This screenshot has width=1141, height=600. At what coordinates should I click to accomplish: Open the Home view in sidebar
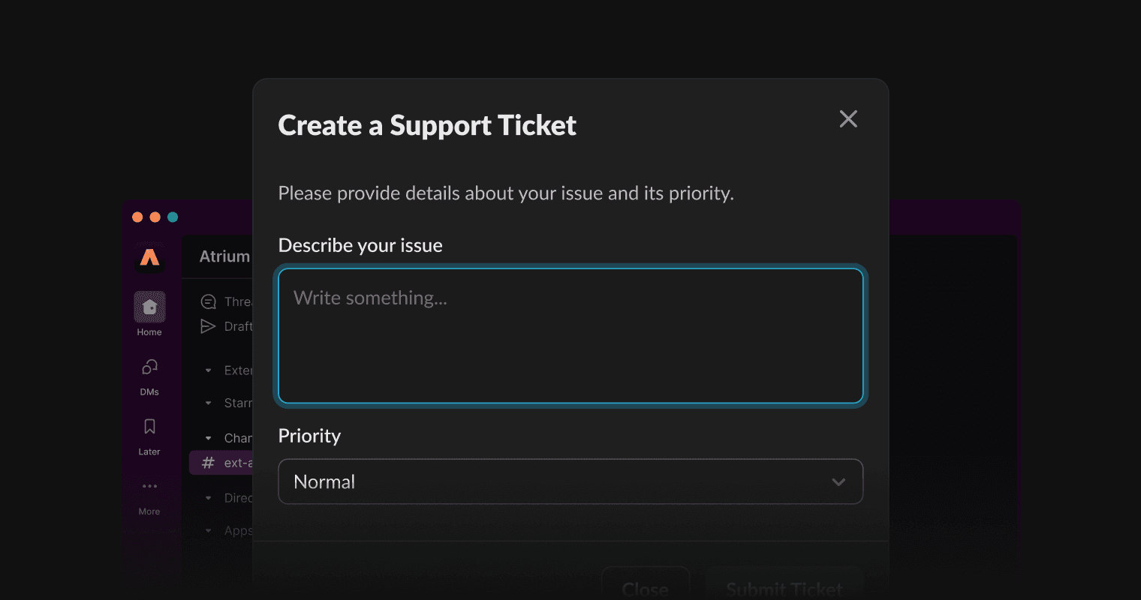(x=149, y=307)
